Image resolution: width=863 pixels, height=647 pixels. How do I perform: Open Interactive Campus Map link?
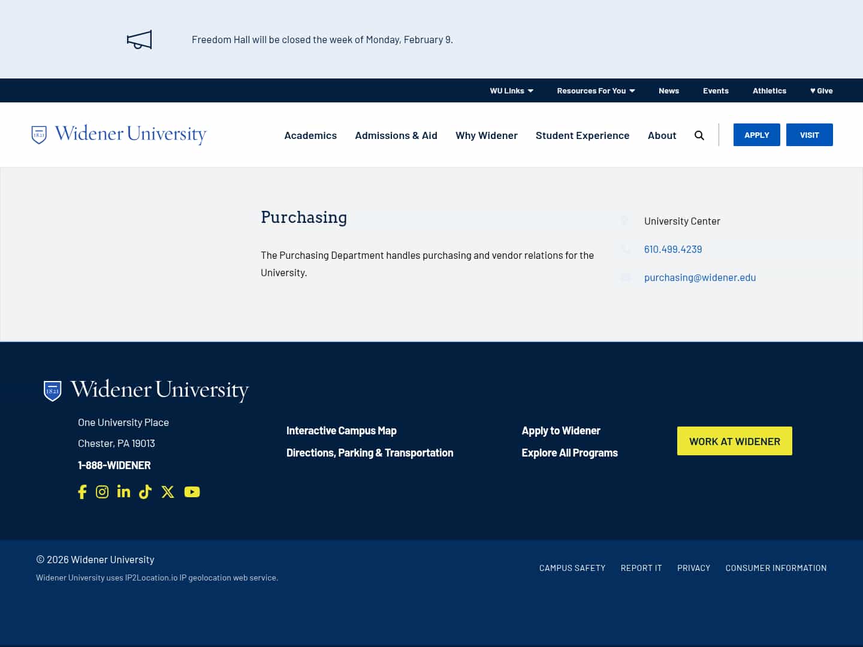[x=342, y=430]
